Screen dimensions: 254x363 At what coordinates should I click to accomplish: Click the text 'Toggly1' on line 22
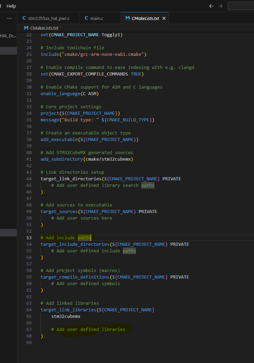click(111, 35)
